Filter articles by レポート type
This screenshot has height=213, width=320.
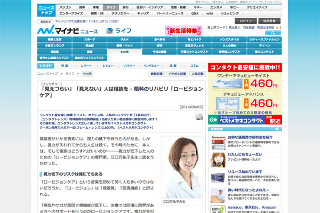tap(86, 66)
